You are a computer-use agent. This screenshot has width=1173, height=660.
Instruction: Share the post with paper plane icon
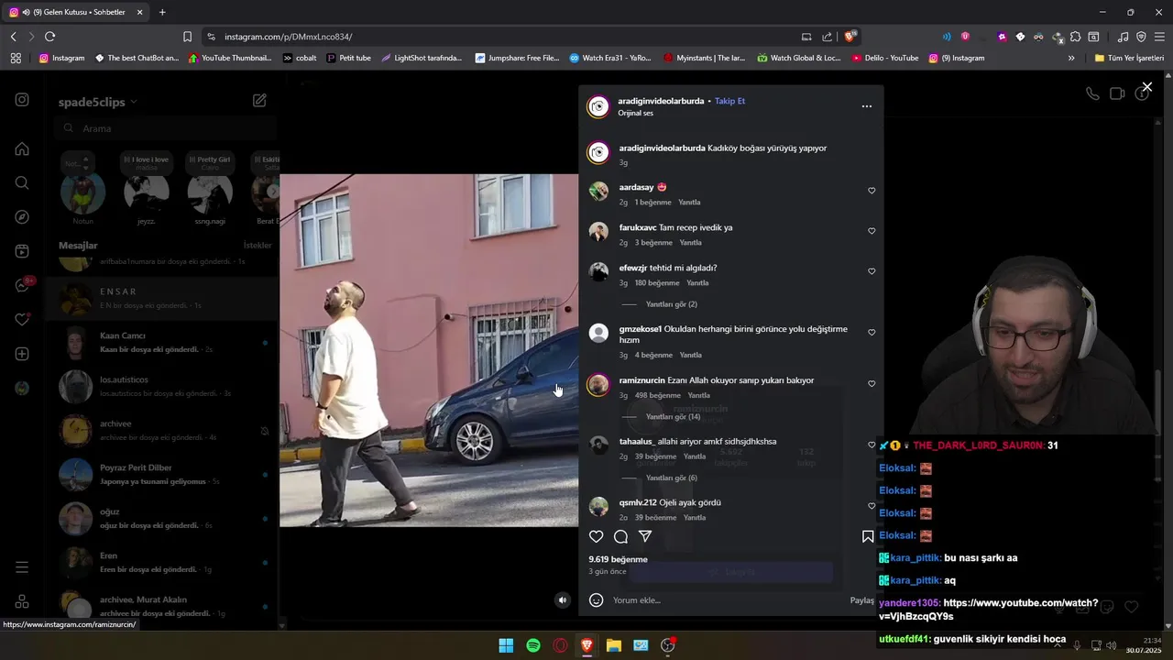[x=645, y=536]
